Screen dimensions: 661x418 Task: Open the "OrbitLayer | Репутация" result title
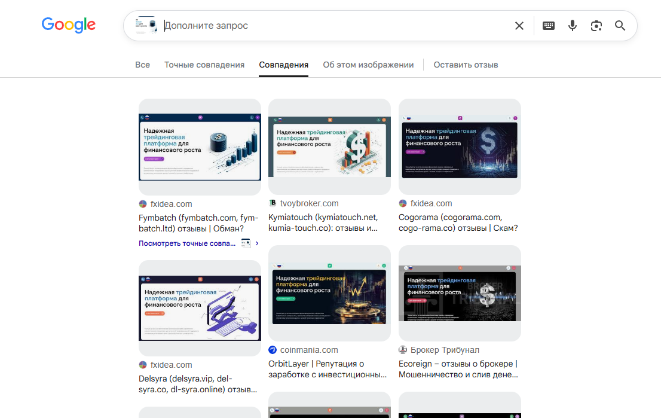(x=328, y=369)
